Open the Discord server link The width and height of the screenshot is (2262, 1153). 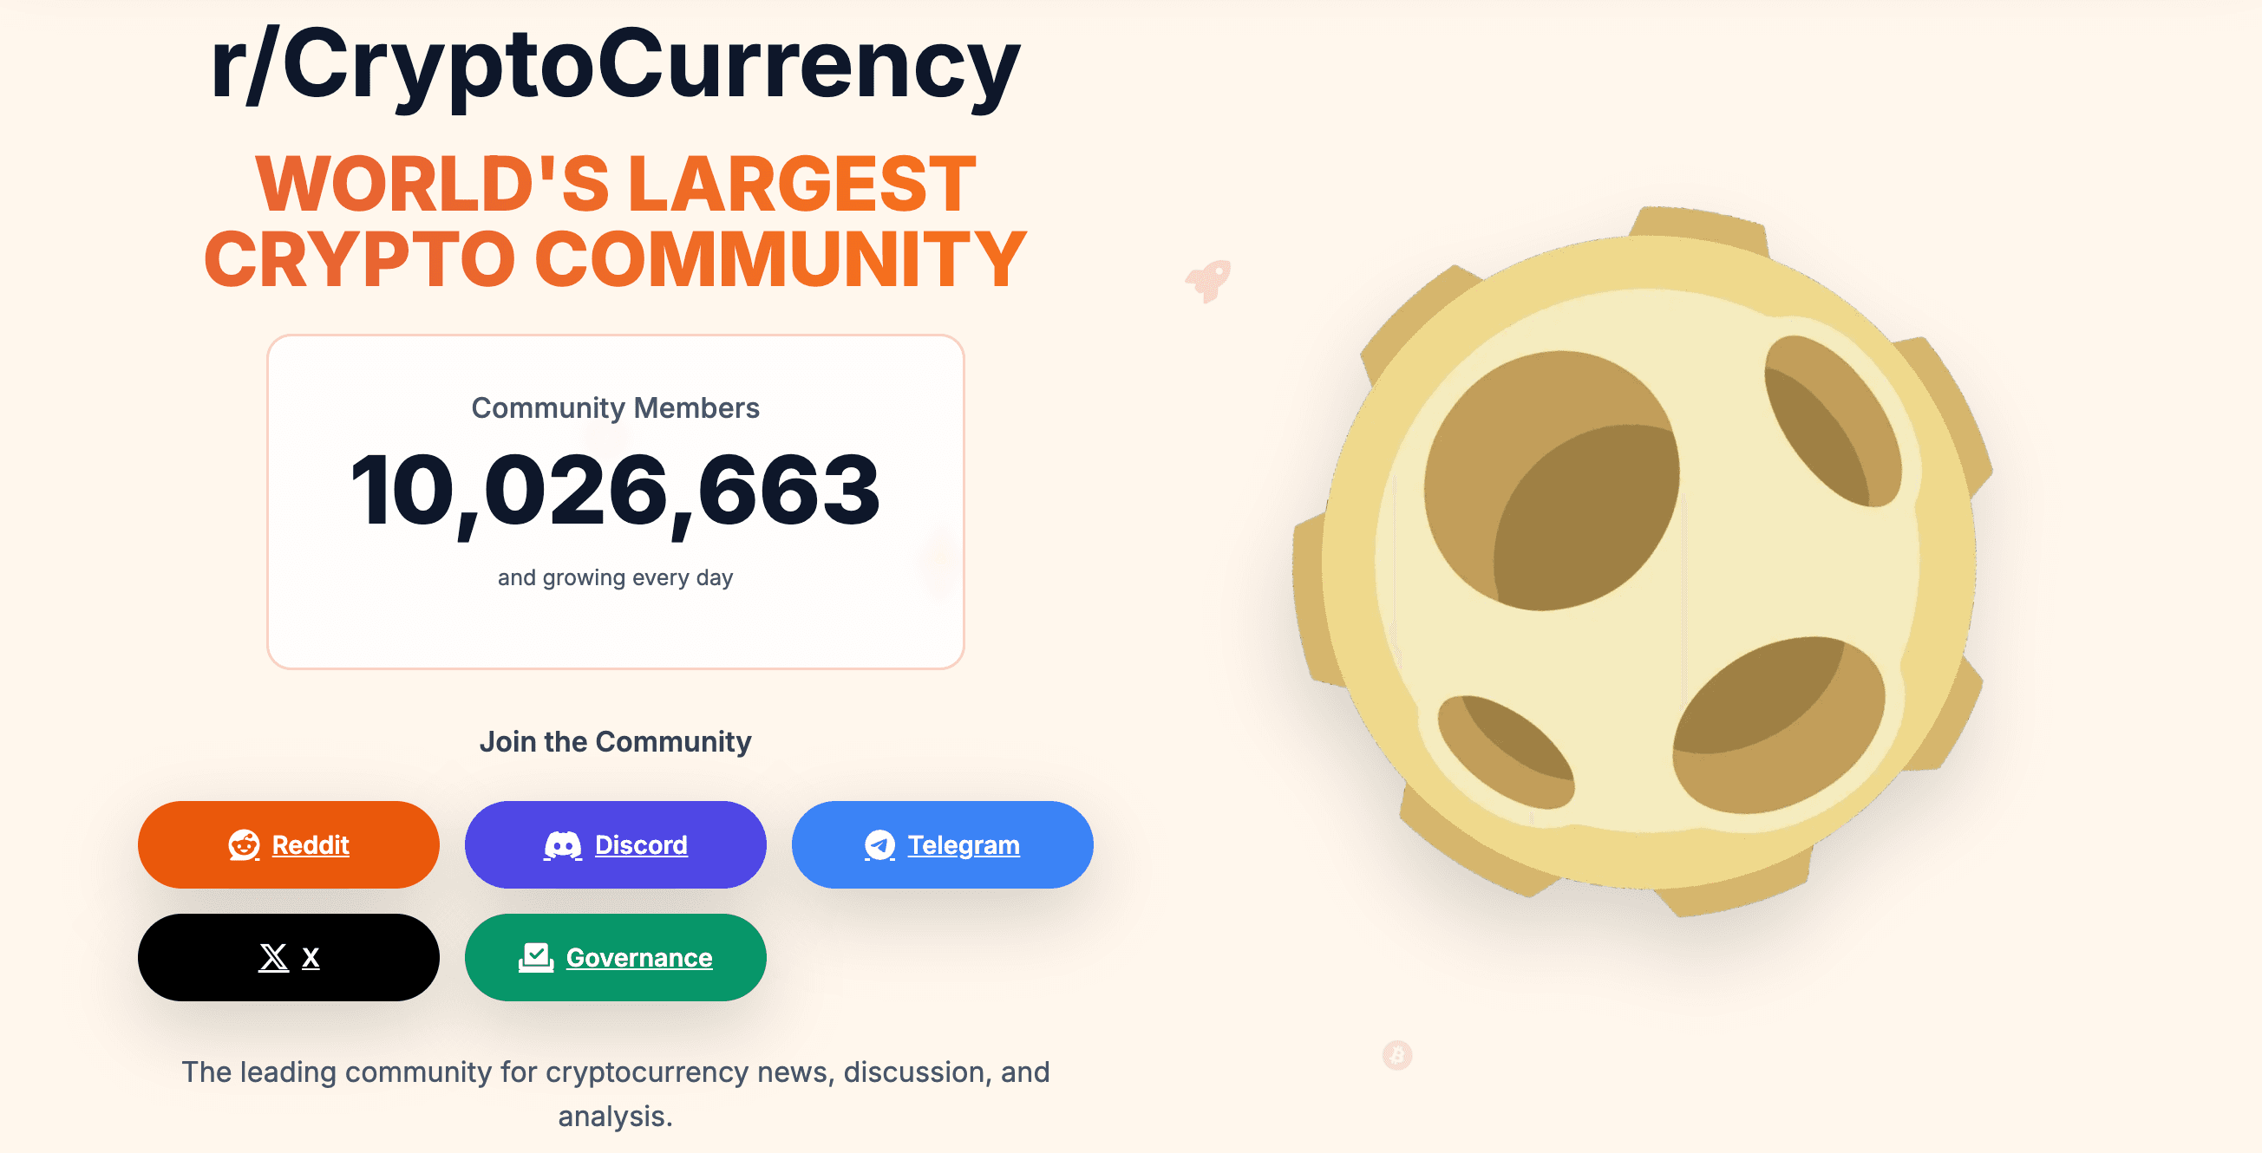pos(641,845)
